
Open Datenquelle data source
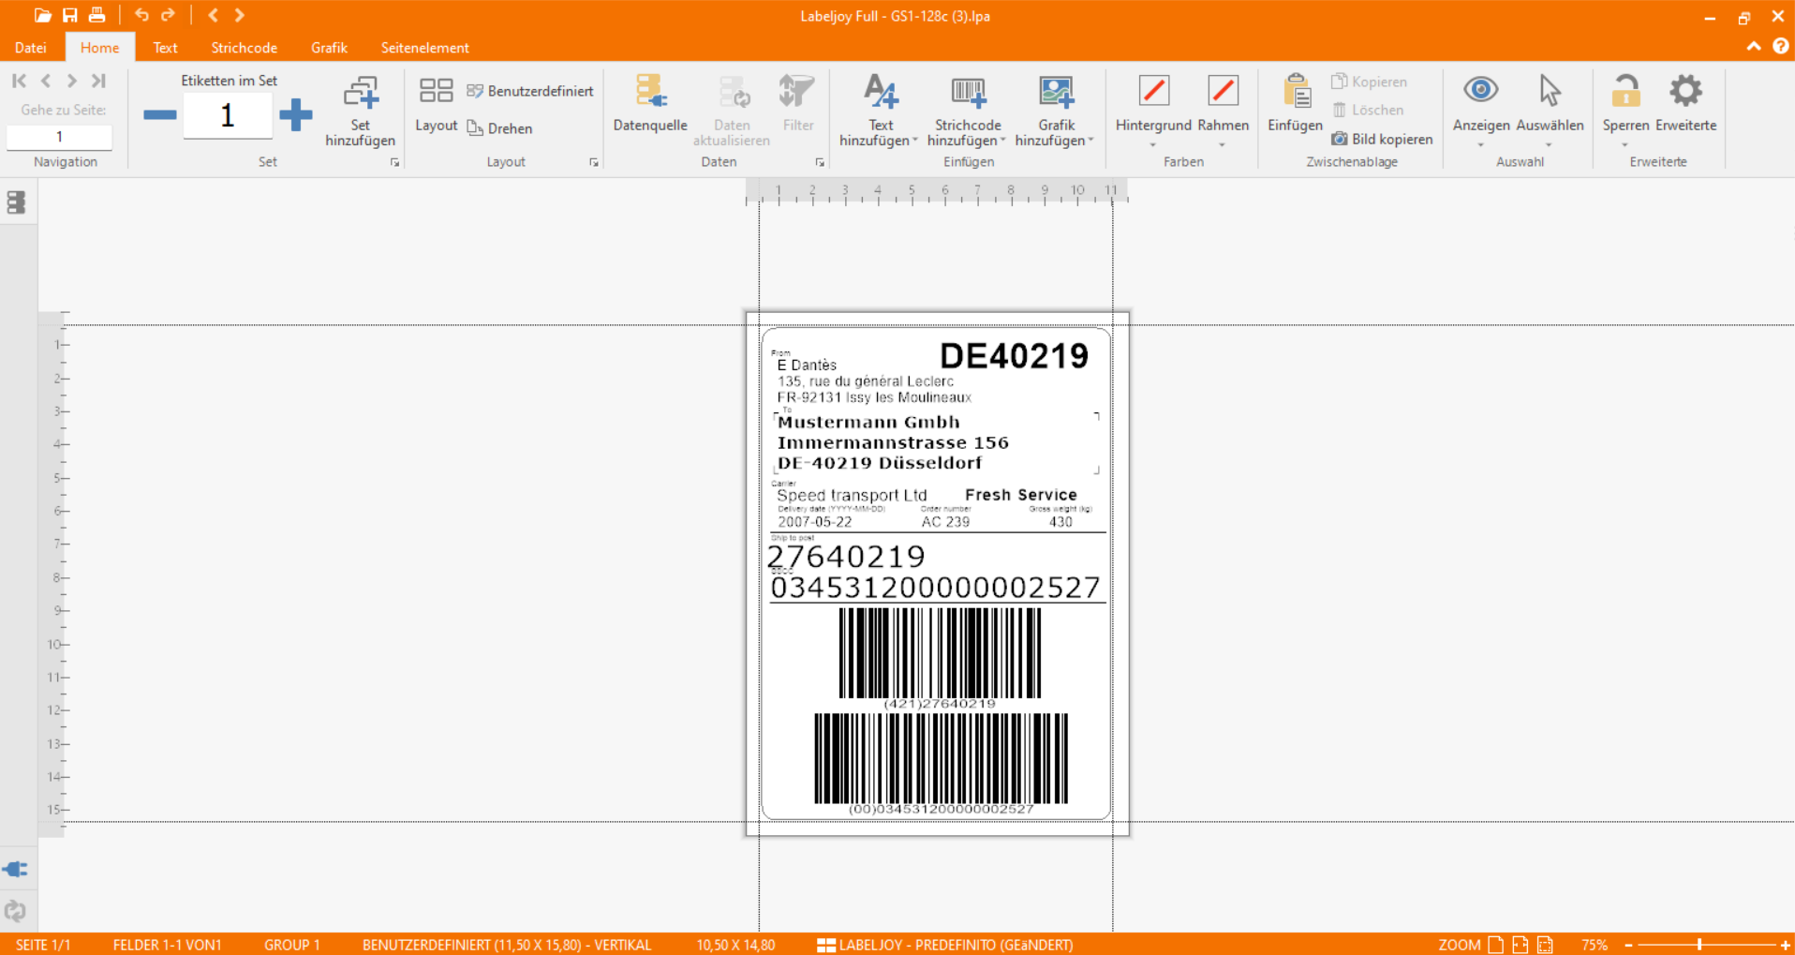click(x=650, y=104)
